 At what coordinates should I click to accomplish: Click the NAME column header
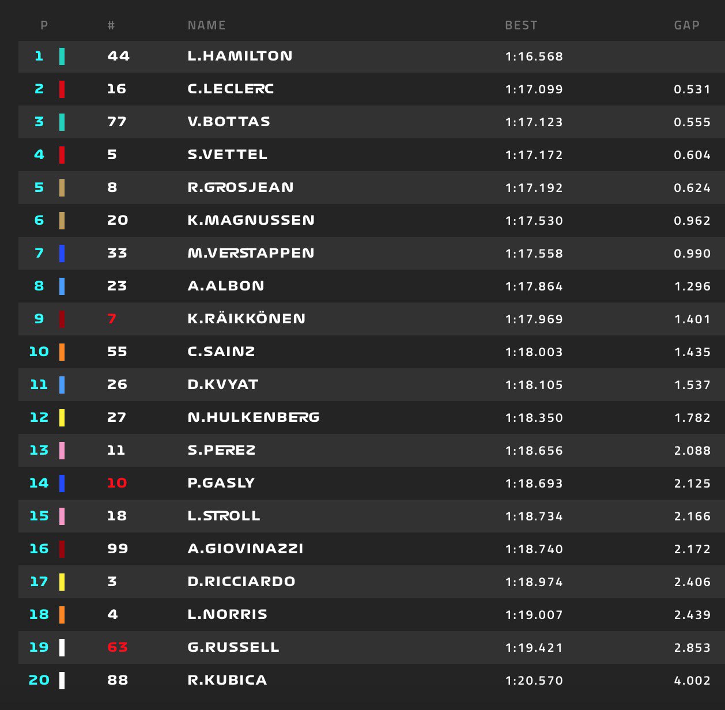coord(206,25)
